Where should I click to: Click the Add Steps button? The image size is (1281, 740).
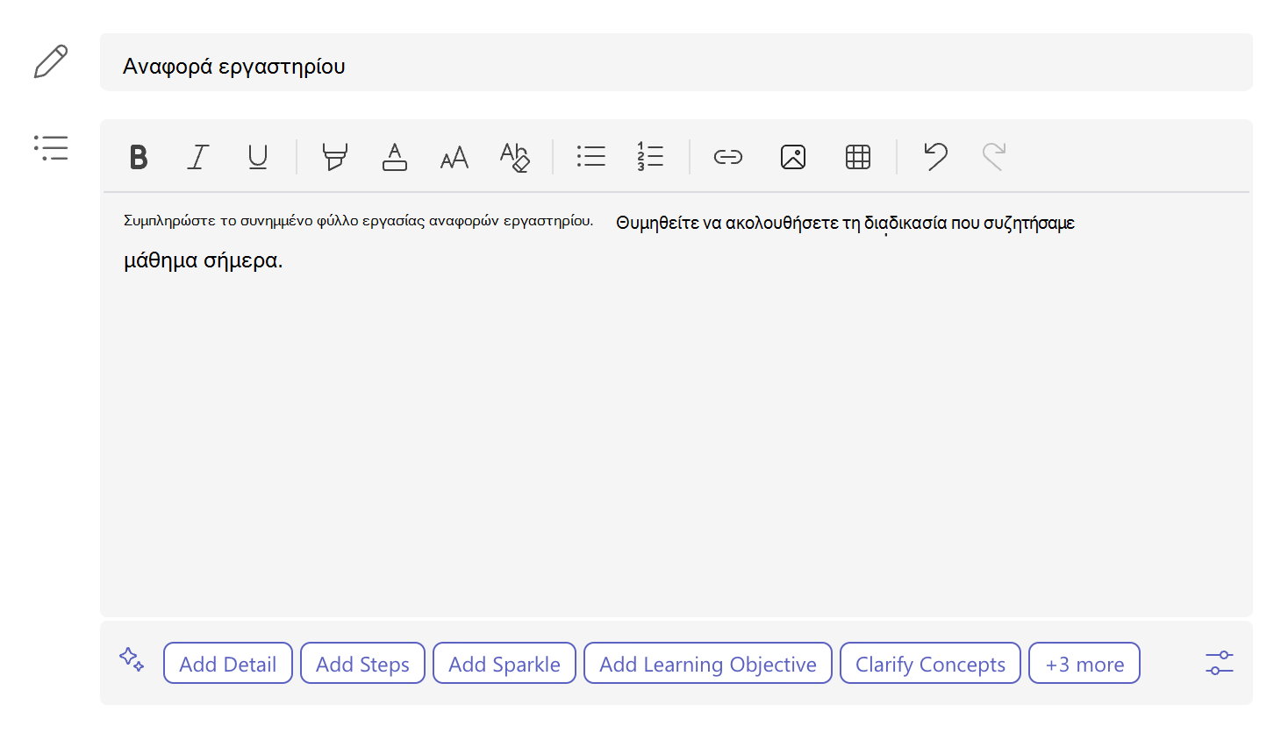pos(362,664)
